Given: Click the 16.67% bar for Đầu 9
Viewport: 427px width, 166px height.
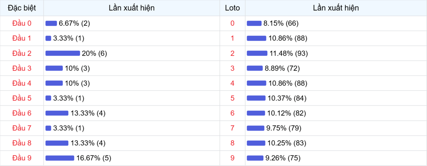Looking at the screenshot, I should [x=60, y=158].
